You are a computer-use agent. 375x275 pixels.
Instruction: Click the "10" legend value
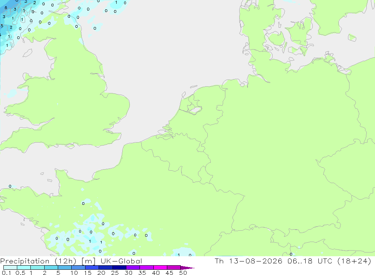(74, 273)
